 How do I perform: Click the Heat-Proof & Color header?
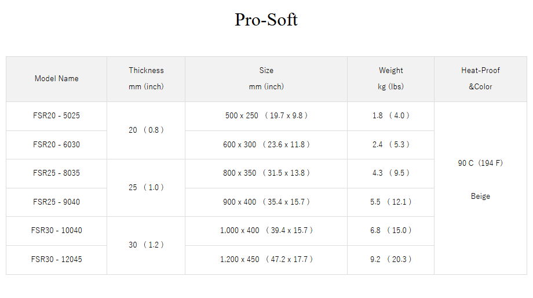(x=480, y=78)
